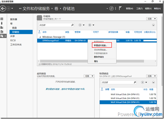Open 任务 dropdown for storage pools
Image resolution: width=164 pixels, height=119 pixels.
152,19
